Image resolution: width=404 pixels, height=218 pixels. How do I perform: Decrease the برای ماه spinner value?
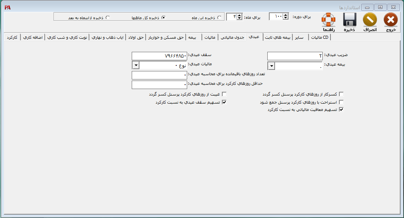240,18
